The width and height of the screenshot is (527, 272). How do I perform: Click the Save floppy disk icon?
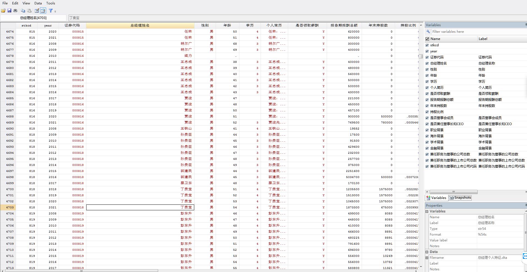click(9, 10)
